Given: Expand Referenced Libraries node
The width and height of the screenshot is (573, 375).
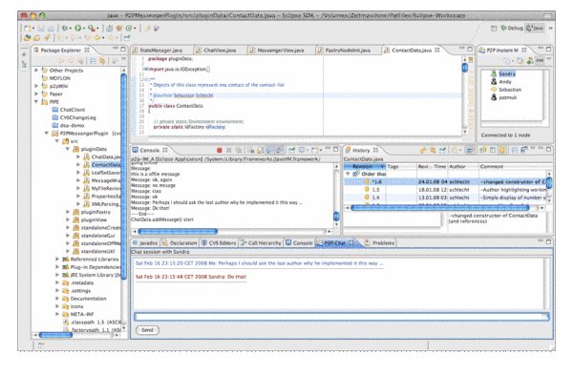Looking at the screenshot, I should pyautogui.click(x=57, y=259).
